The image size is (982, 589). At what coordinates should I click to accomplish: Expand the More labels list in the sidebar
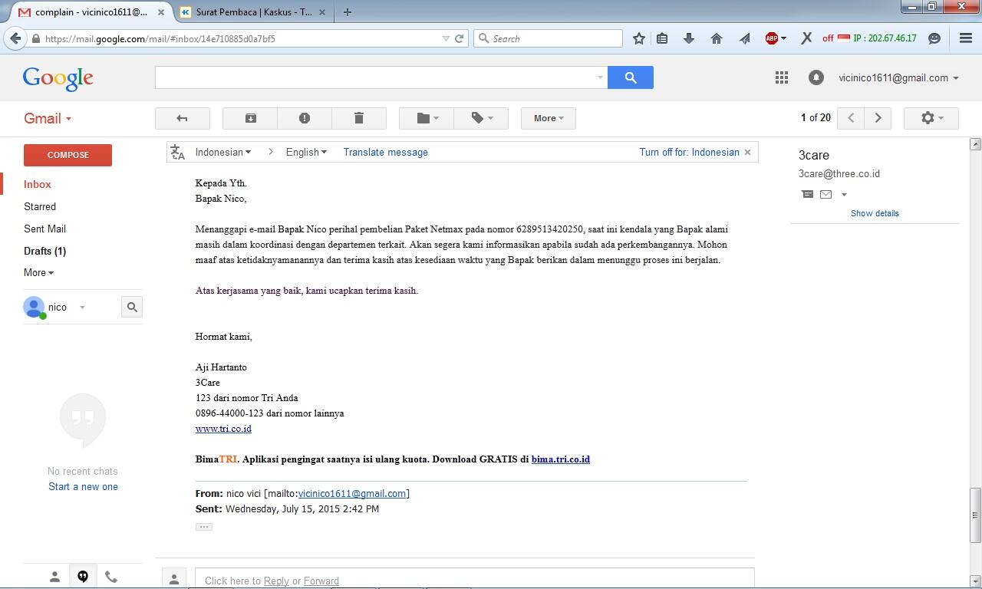point(38,272)
